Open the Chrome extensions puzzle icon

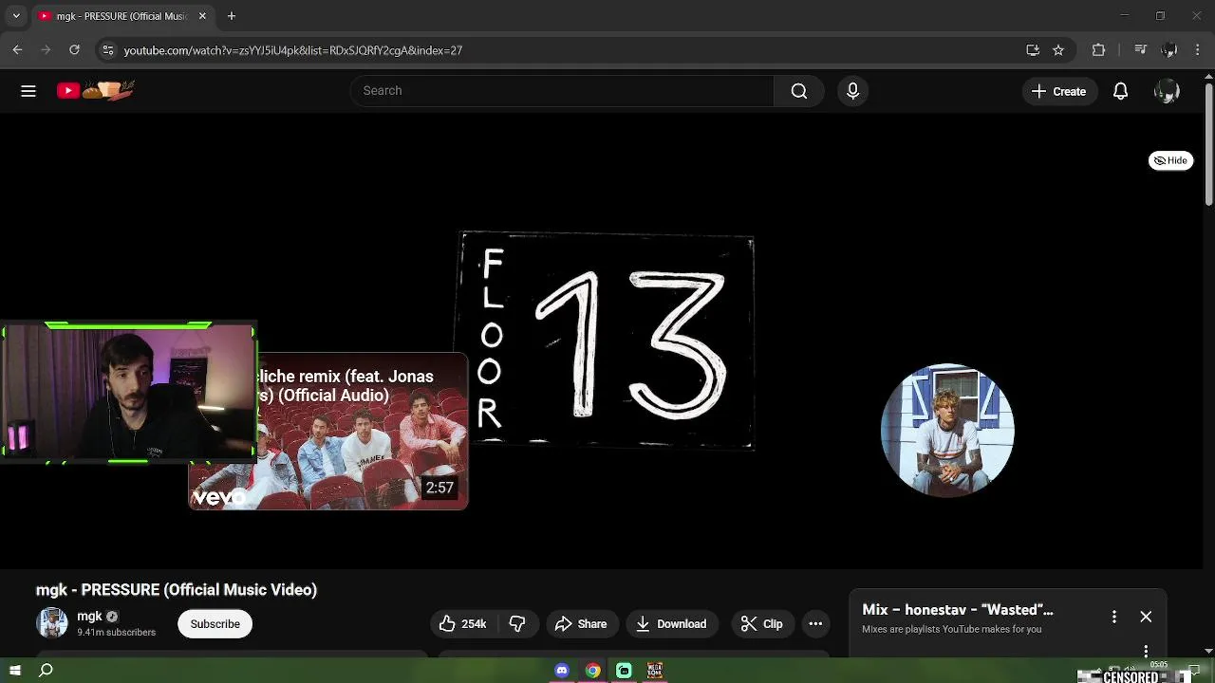(1098, 49)
